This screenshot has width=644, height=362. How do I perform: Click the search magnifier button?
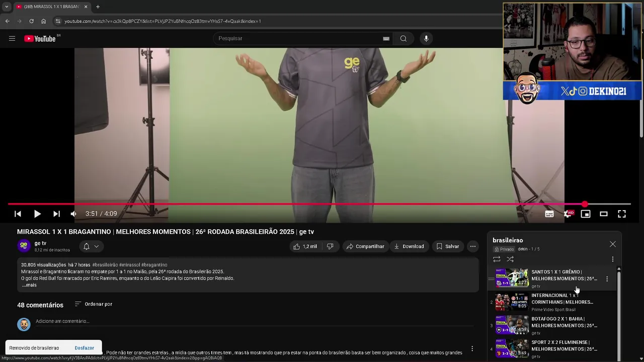404,39
